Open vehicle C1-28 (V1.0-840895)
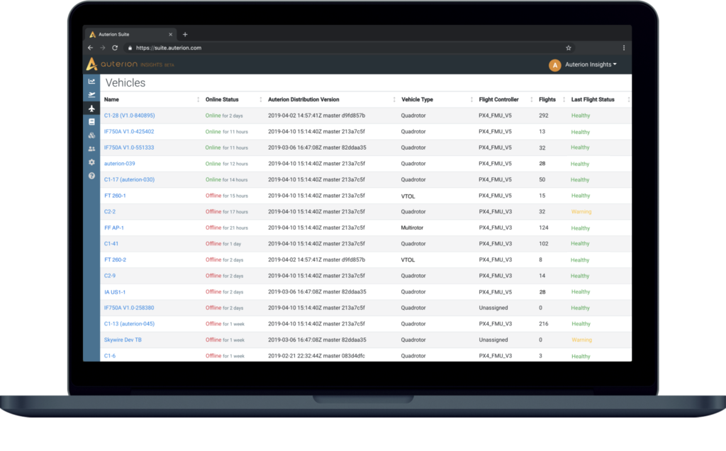The image size is (726, 451). 129,116
